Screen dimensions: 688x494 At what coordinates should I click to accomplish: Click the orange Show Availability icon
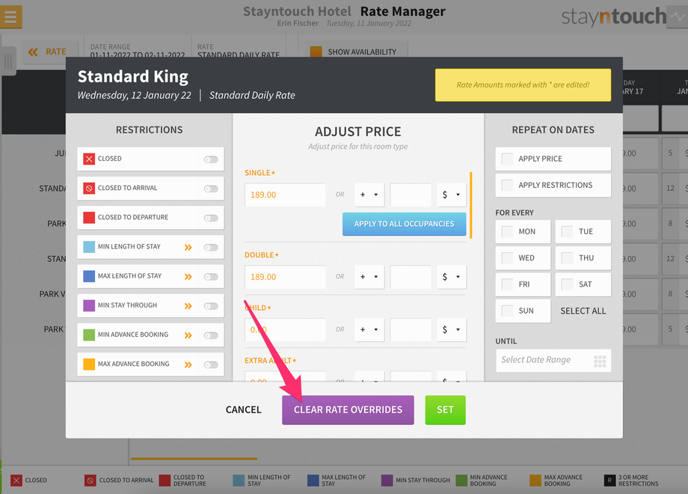click(316, 52)
